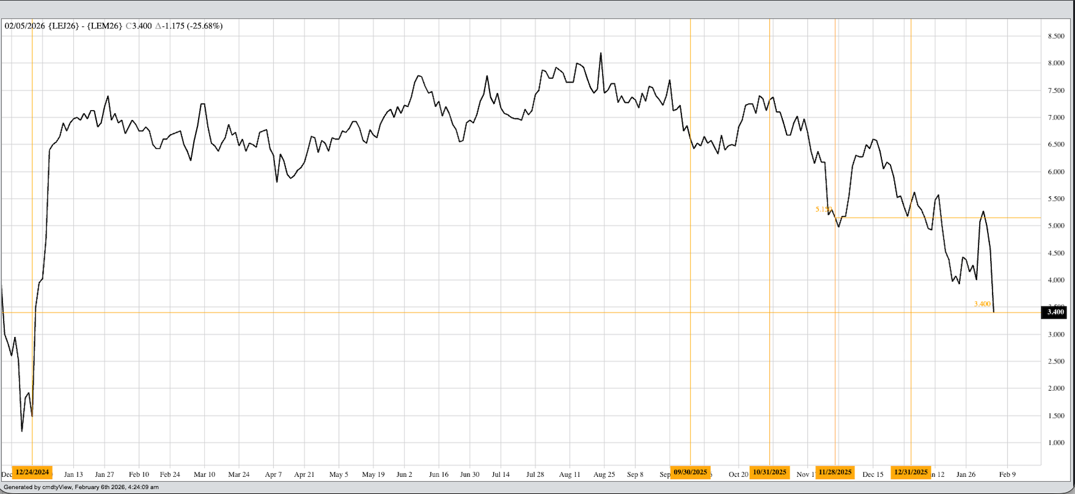This screenshot has height=494, width=1075.
Task: Click the 02/05/2026 date in chart header
Action: point(25,26)
